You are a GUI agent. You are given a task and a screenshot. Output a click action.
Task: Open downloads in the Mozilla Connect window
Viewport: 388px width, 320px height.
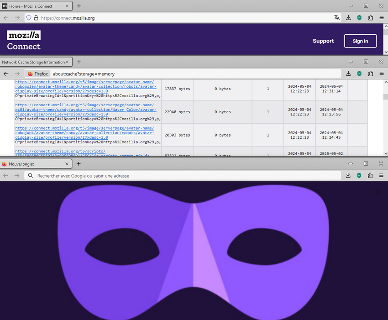click(348, 18)
